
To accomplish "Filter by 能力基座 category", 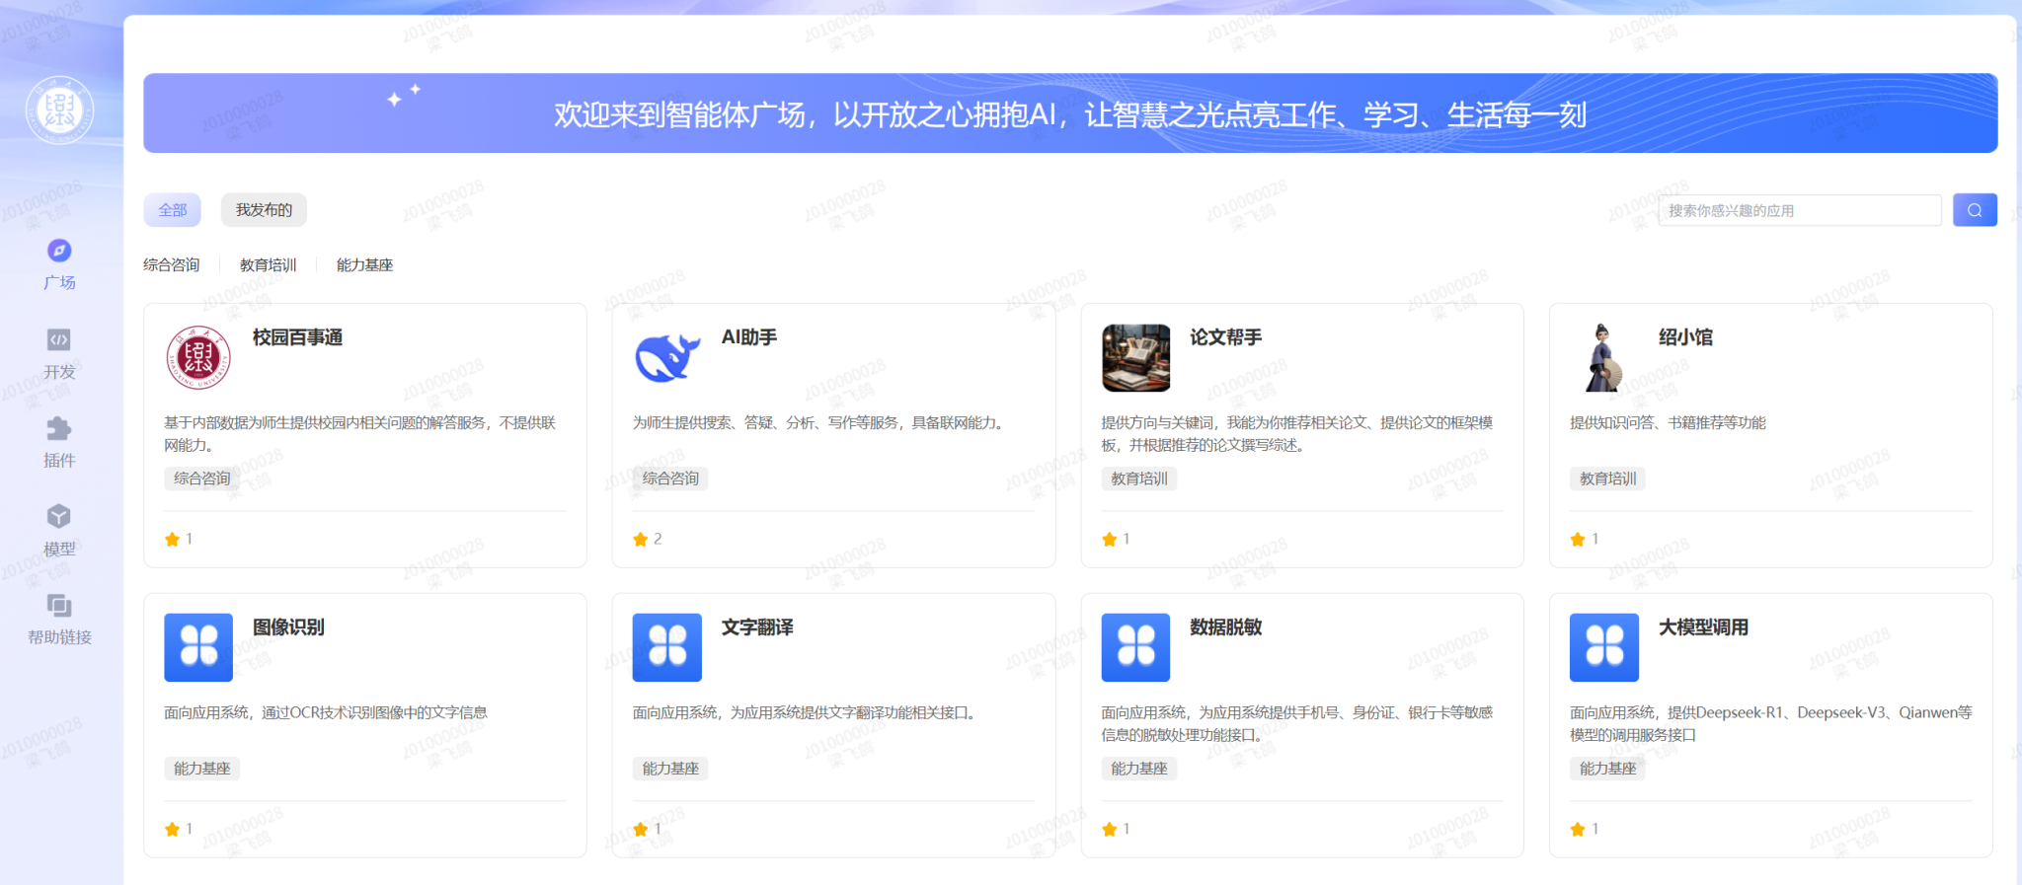I will (365, 265).
